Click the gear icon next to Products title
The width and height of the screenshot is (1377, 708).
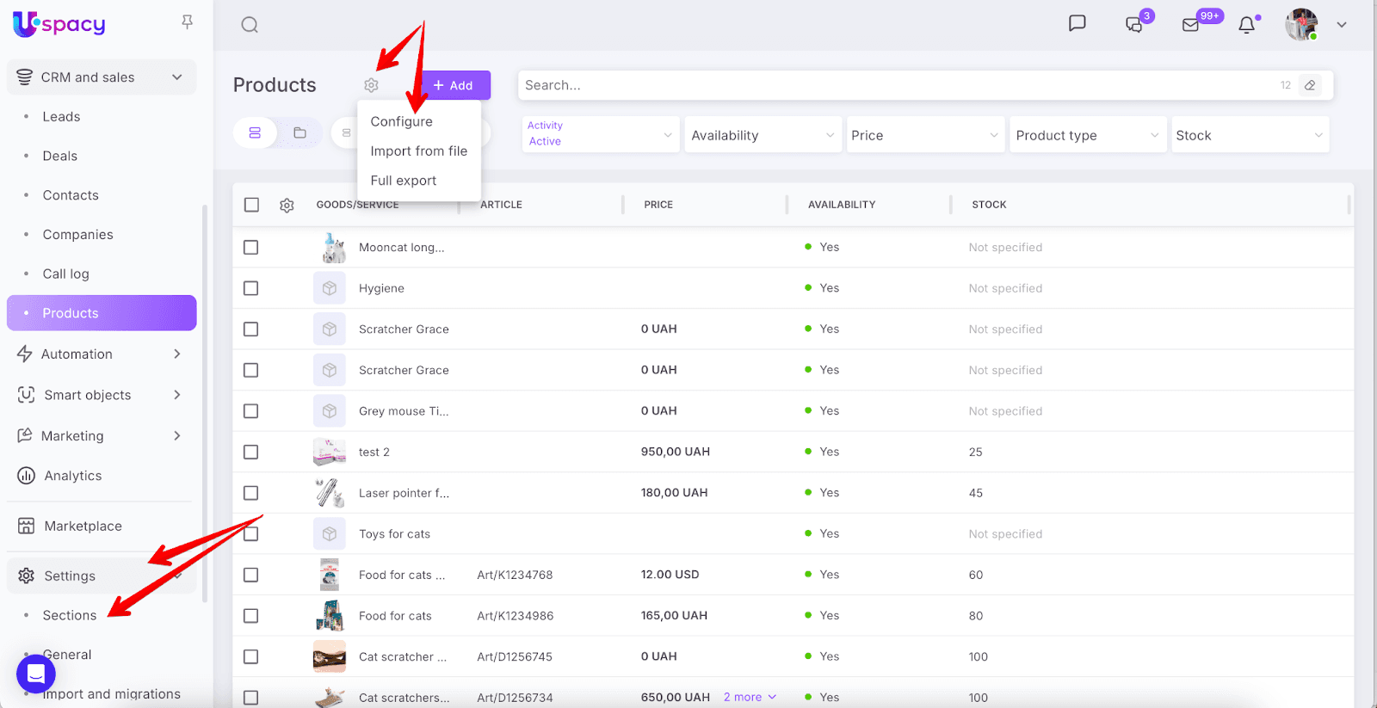371,85
